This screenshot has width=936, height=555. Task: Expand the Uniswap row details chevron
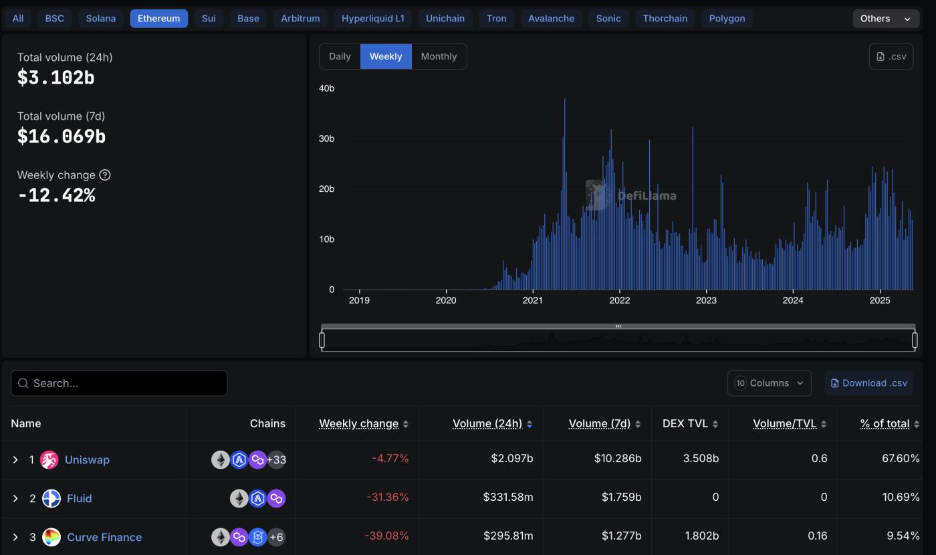pos(15,459)
